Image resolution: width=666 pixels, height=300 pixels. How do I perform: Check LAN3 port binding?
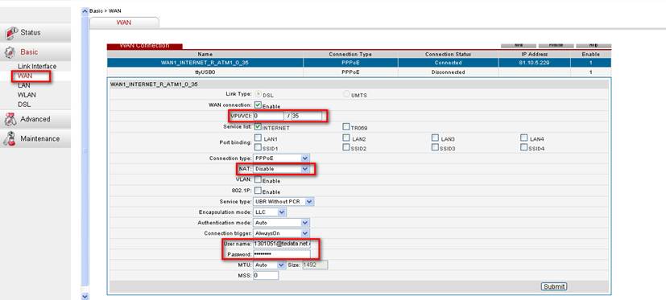(x=435, y=138)
